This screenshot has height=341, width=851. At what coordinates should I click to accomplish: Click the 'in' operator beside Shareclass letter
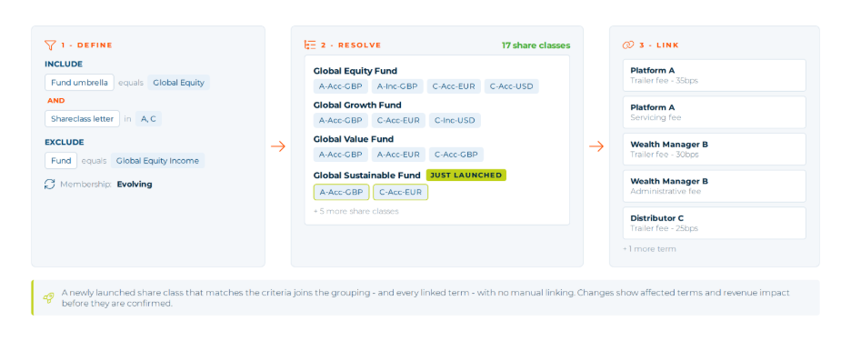127,119
